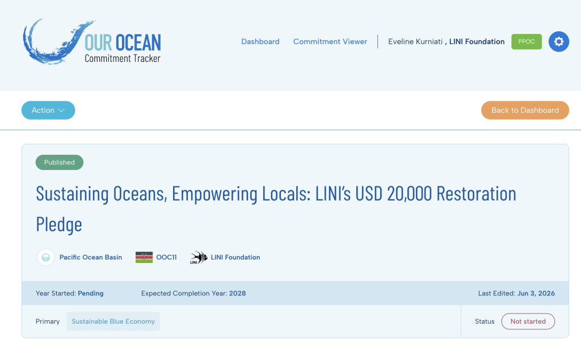This screenshot has width=581, height=348.
Task: Open Commitment Viewer in the top navigation
Action: pyautogui.click(x=330, y=41)
